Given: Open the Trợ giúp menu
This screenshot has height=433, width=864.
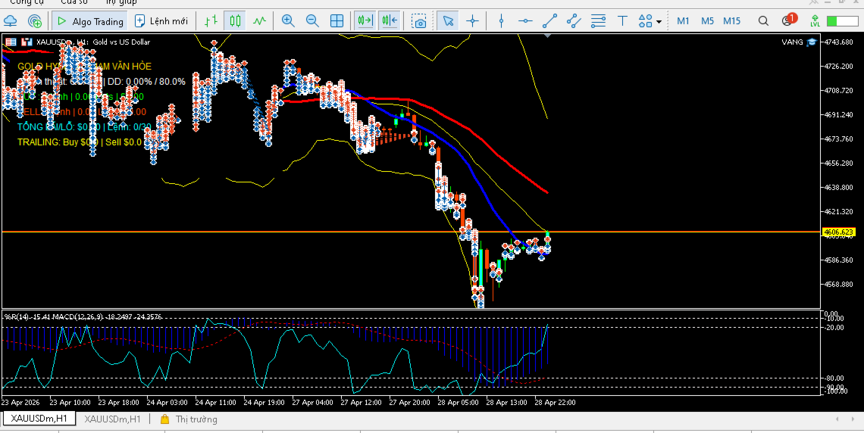Looking at the screenshot, I should tap(121, 2).
